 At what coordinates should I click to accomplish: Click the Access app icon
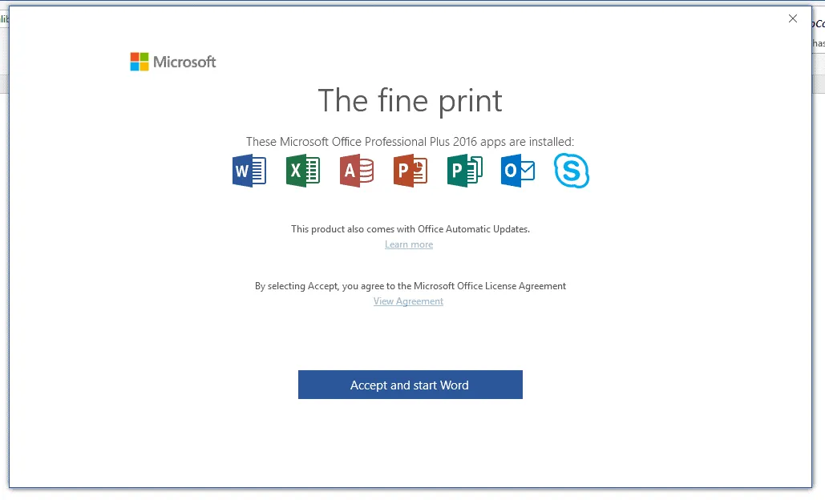click(356, 170)
